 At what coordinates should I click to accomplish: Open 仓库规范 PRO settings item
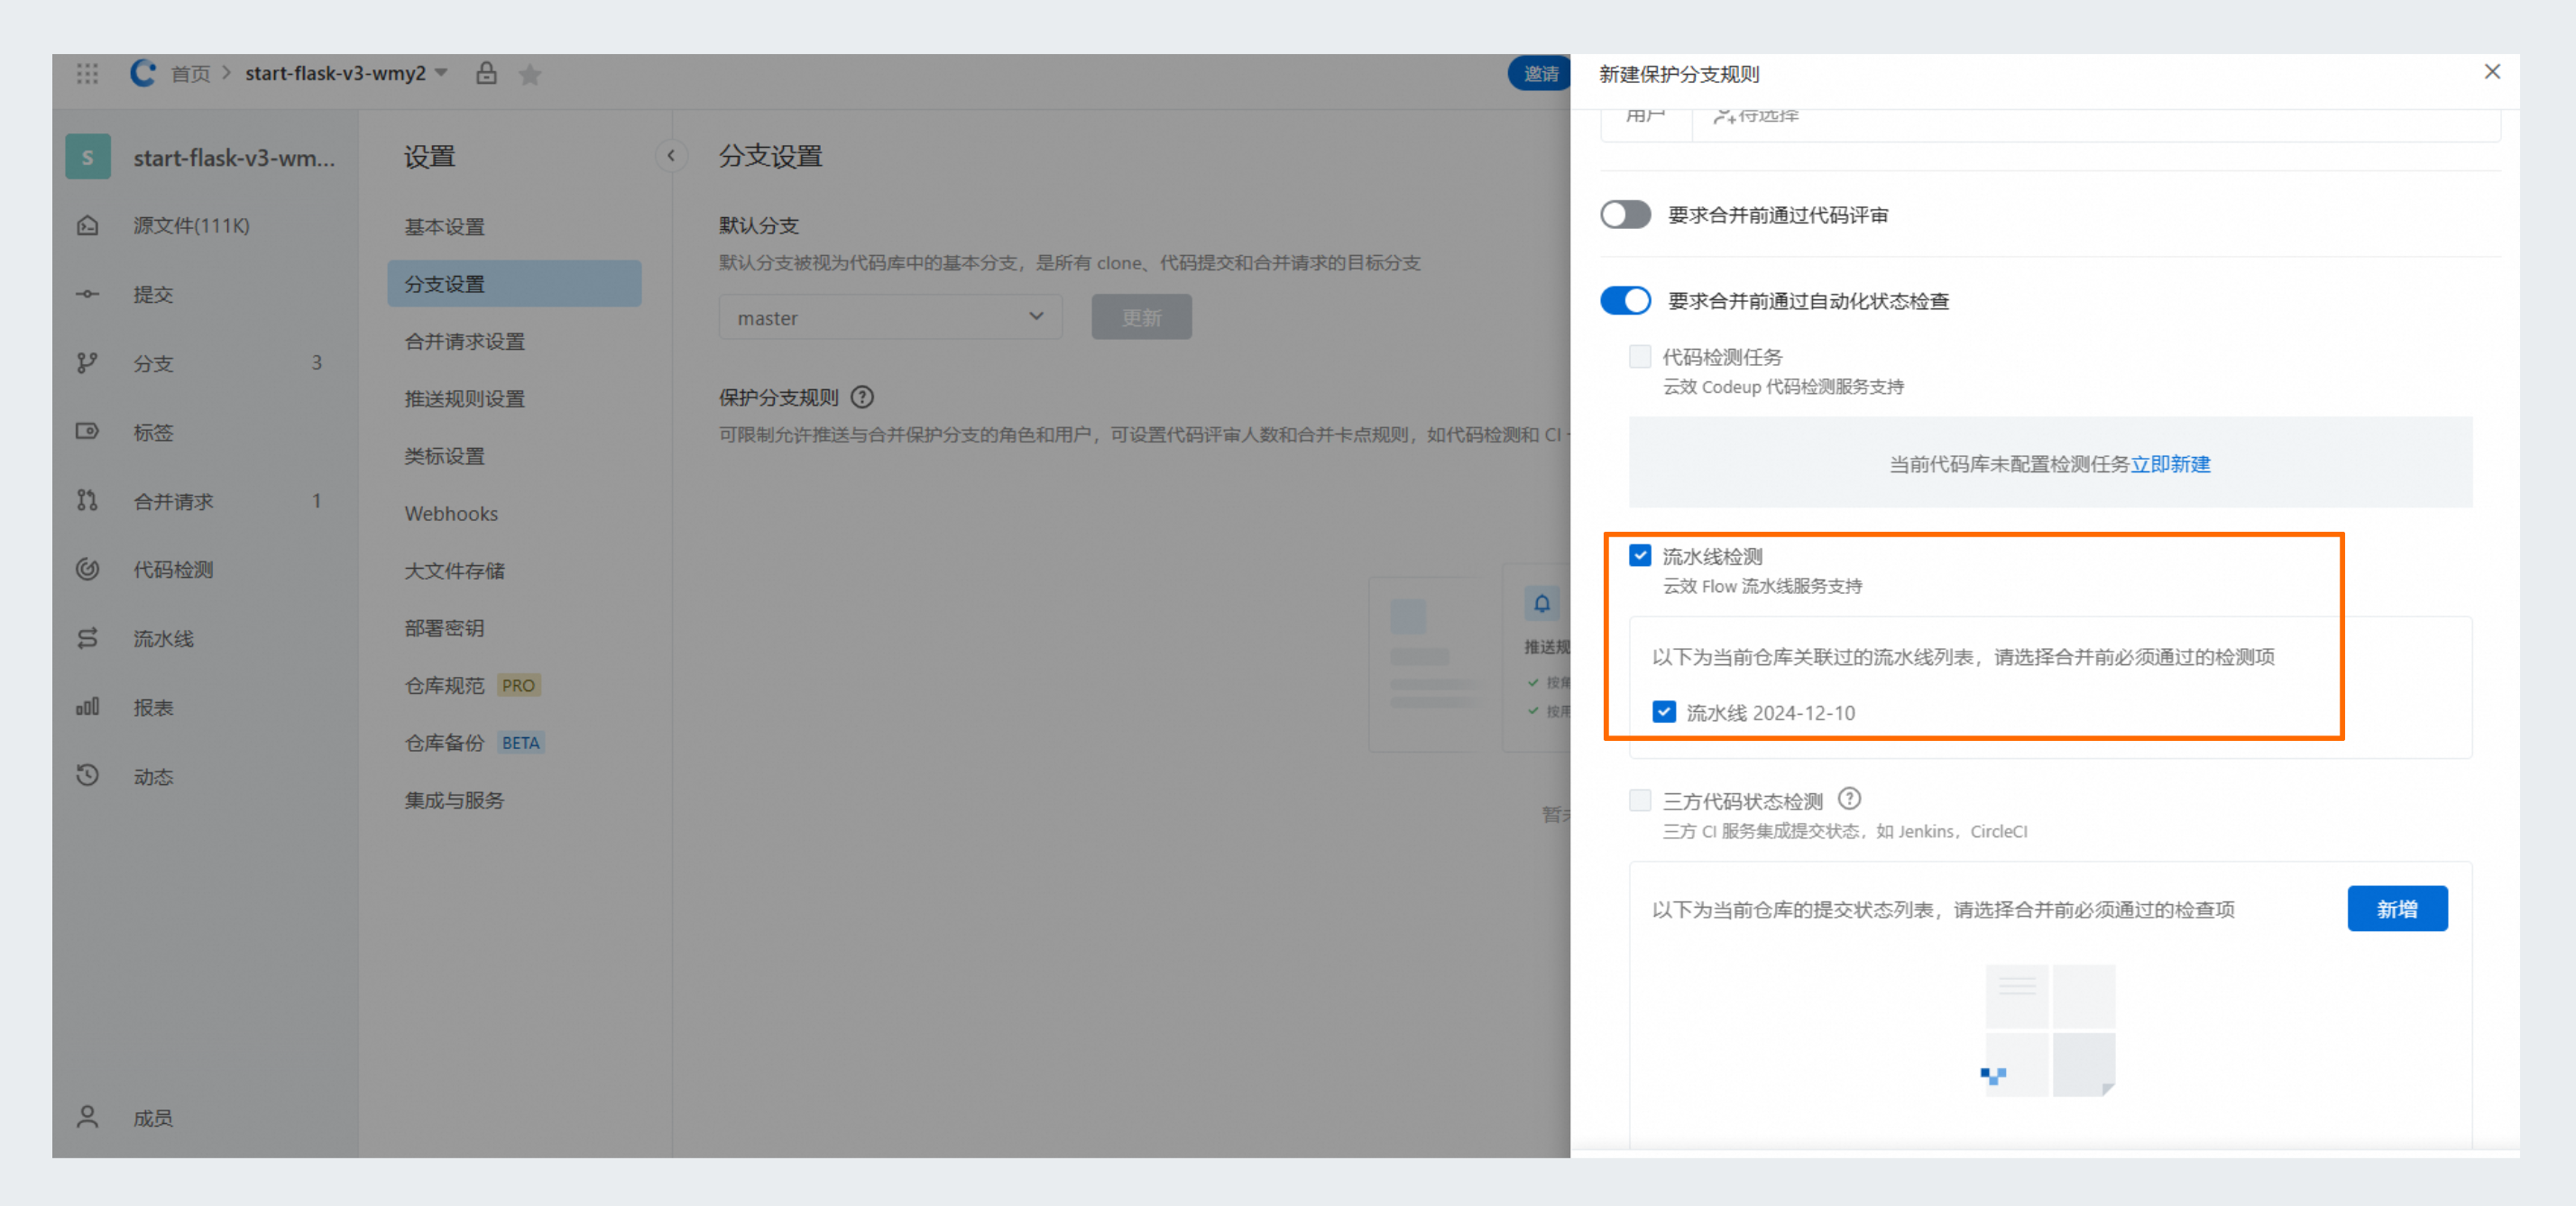click(x=514, y=685)
